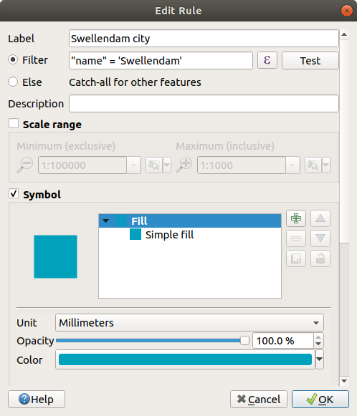357x416 pixels.
Task: Confirm the rule with OK
Action: click(320, 399)
